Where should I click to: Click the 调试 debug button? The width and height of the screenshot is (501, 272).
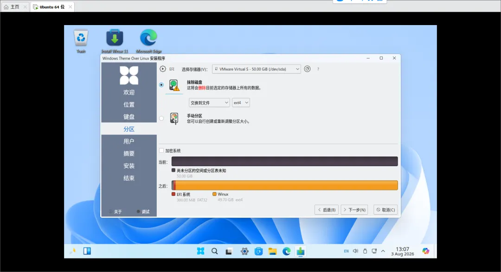point(143,212)
